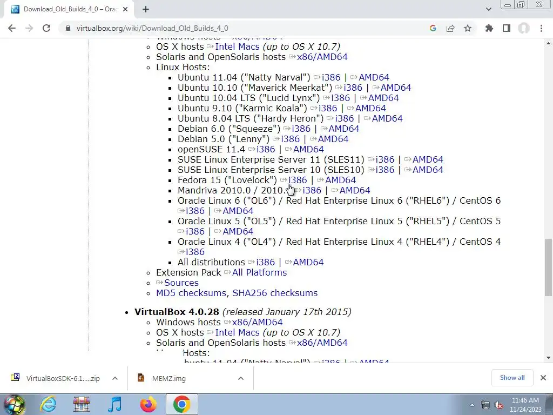Viewport: 553px width, 415px height.
Task: Click muted volume tray icon
Action: pyautogui.click(x=498, y=405)
